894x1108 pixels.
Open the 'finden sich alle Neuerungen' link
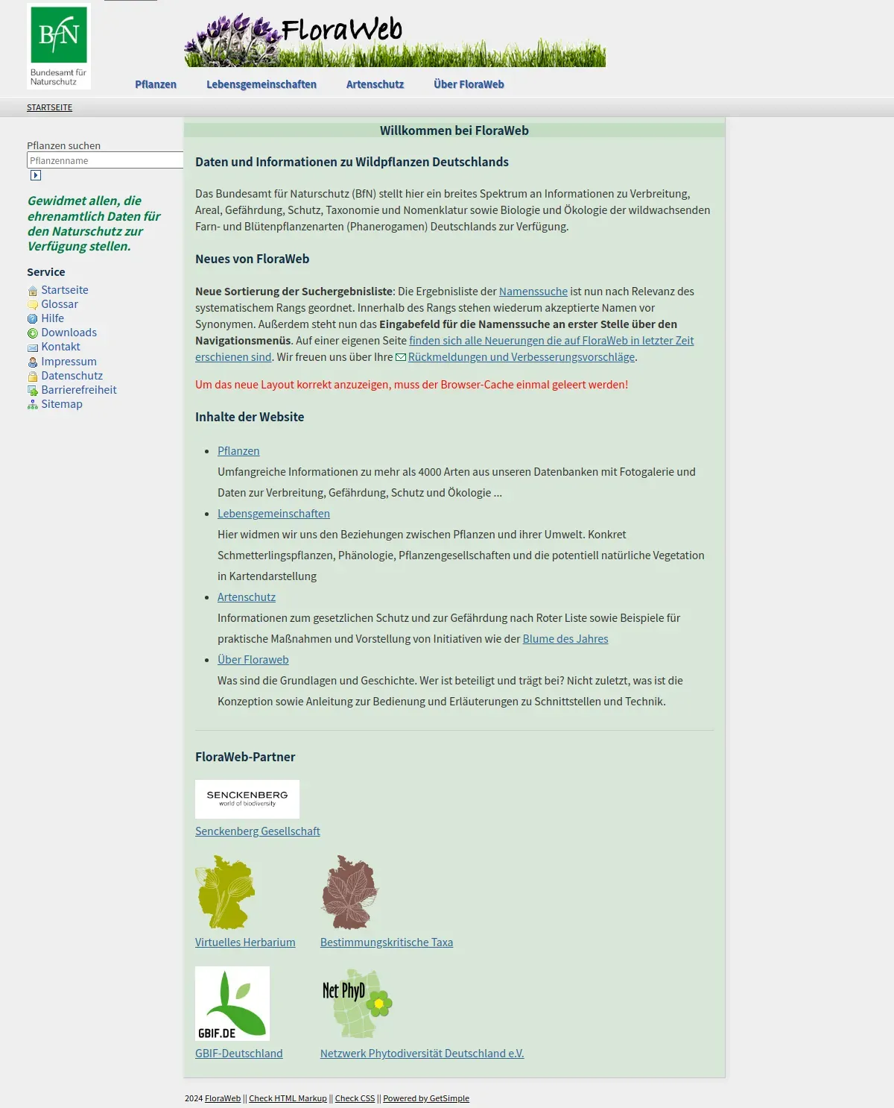551,341
